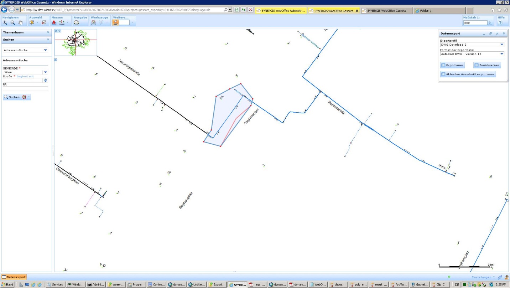
Task: Select the zoom out tool
Action: (x=12, y=22)
